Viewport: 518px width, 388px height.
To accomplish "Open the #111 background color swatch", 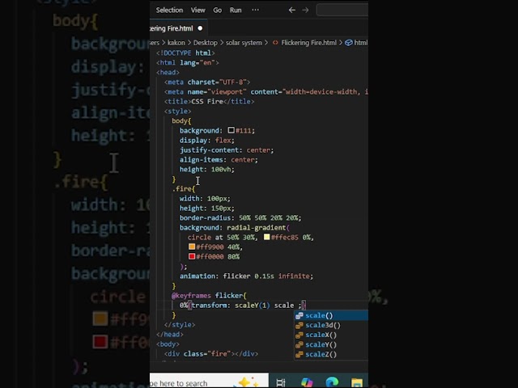I will tap(231, 130).
